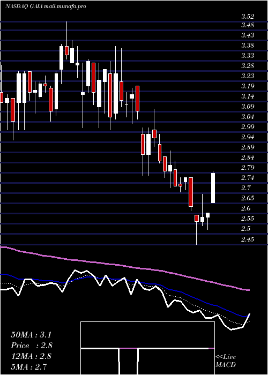Click the 2.6 price axis label

pos(245,208)
